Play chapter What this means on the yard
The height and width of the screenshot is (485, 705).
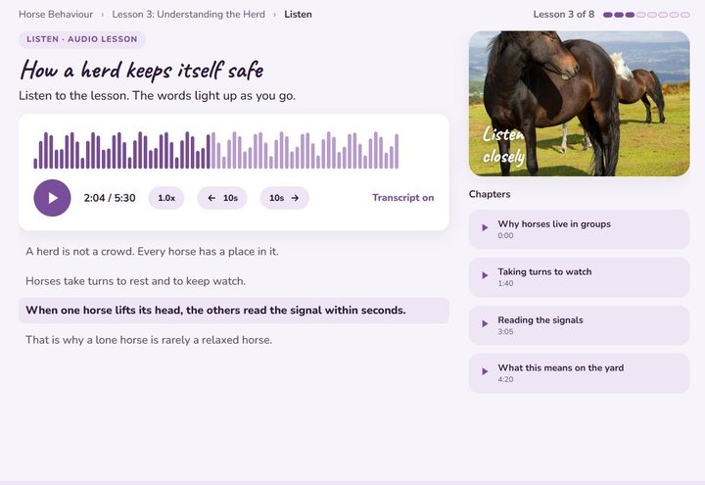click(x=579, y=373)
